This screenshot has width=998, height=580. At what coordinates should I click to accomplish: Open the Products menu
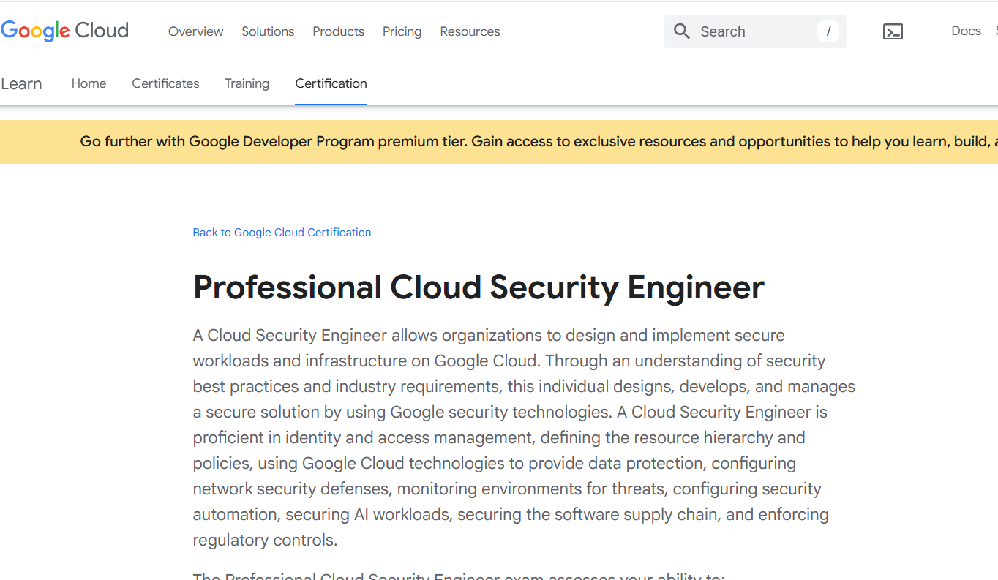tap(338, 31)
